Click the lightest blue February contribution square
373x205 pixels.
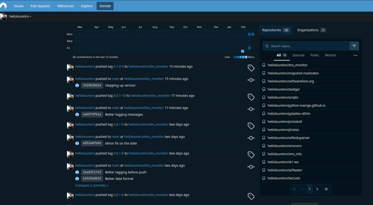tap(242, 51)
